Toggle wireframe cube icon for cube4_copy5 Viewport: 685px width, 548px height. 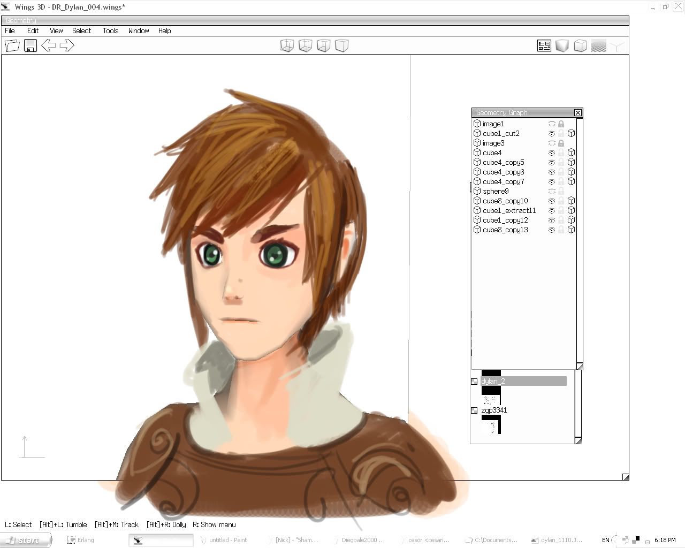[x=571, y=162]
